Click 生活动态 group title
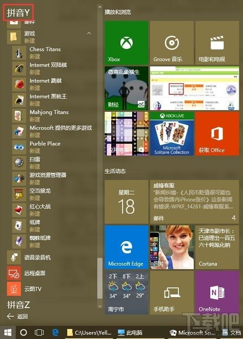This screenshot has width=243, height=339. (115, 171)
